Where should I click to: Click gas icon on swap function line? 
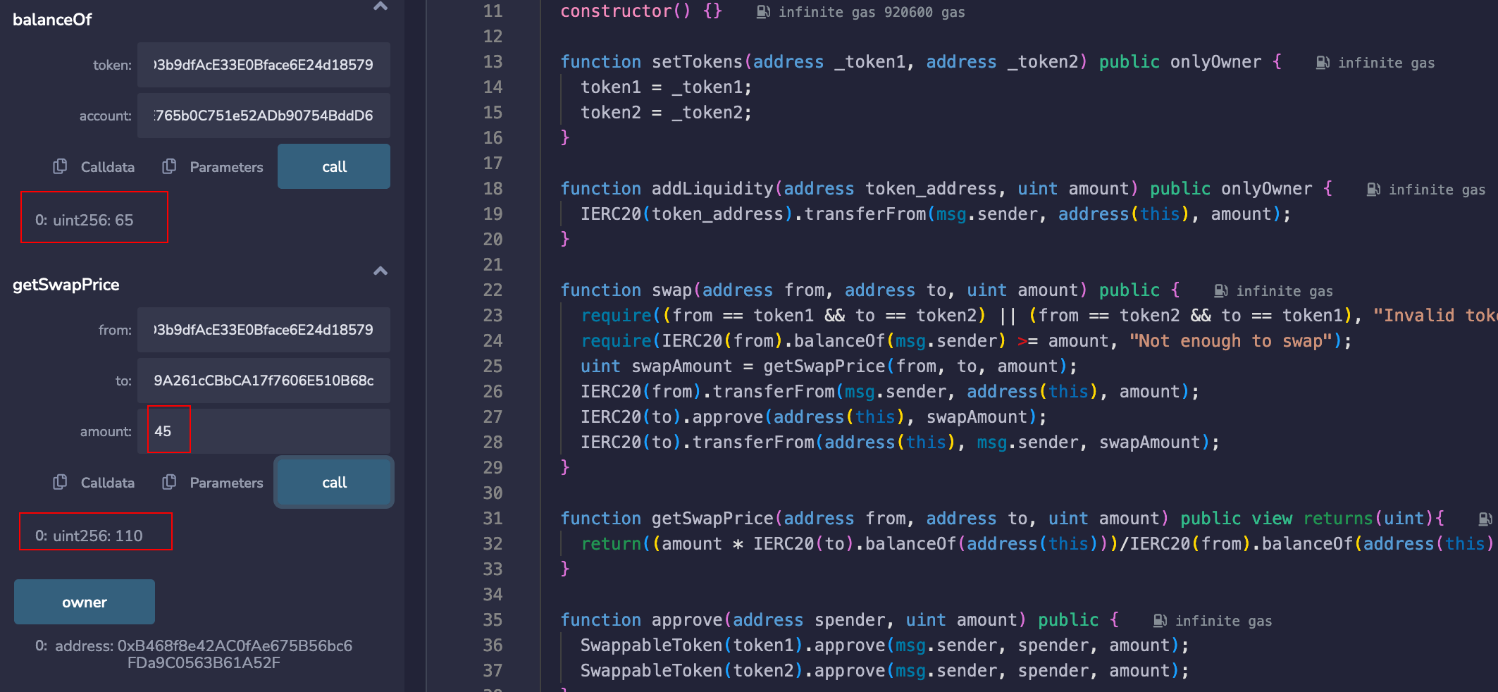coord(1221,291)
